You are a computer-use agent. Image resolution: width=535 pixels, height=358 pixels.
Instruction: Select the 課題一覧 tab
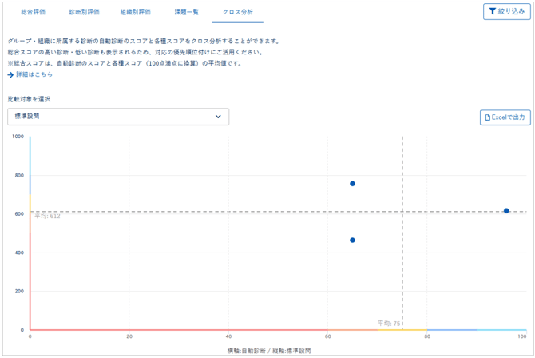pos(187,12)
